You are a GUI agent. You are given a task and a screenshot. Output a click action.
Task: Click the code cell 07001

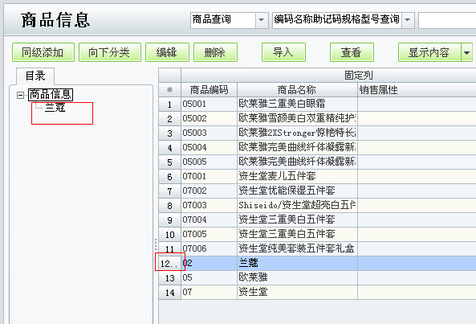[x=209, y=176]
